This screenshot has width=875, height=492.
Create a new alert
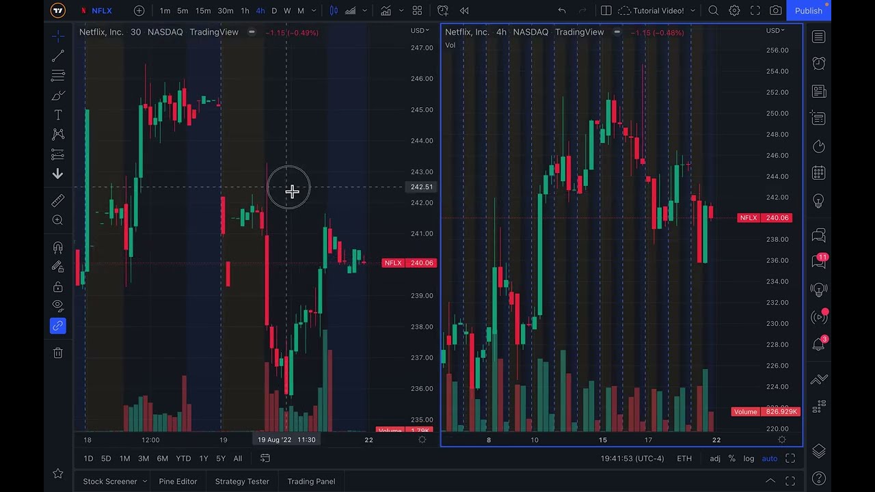point(442,10)
